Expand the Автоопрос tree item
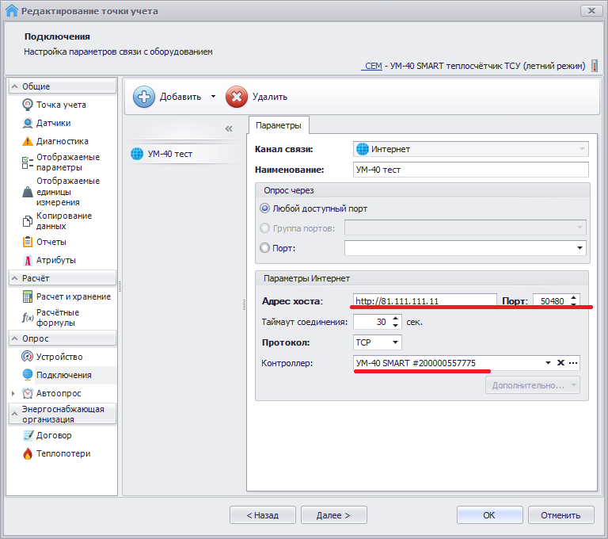Image resolution: width=608 pixels, height=539 pixels. click(13, 393)
